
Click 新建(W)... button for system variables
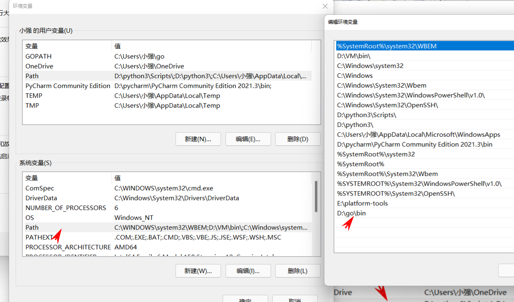click(x=198, y=271)
